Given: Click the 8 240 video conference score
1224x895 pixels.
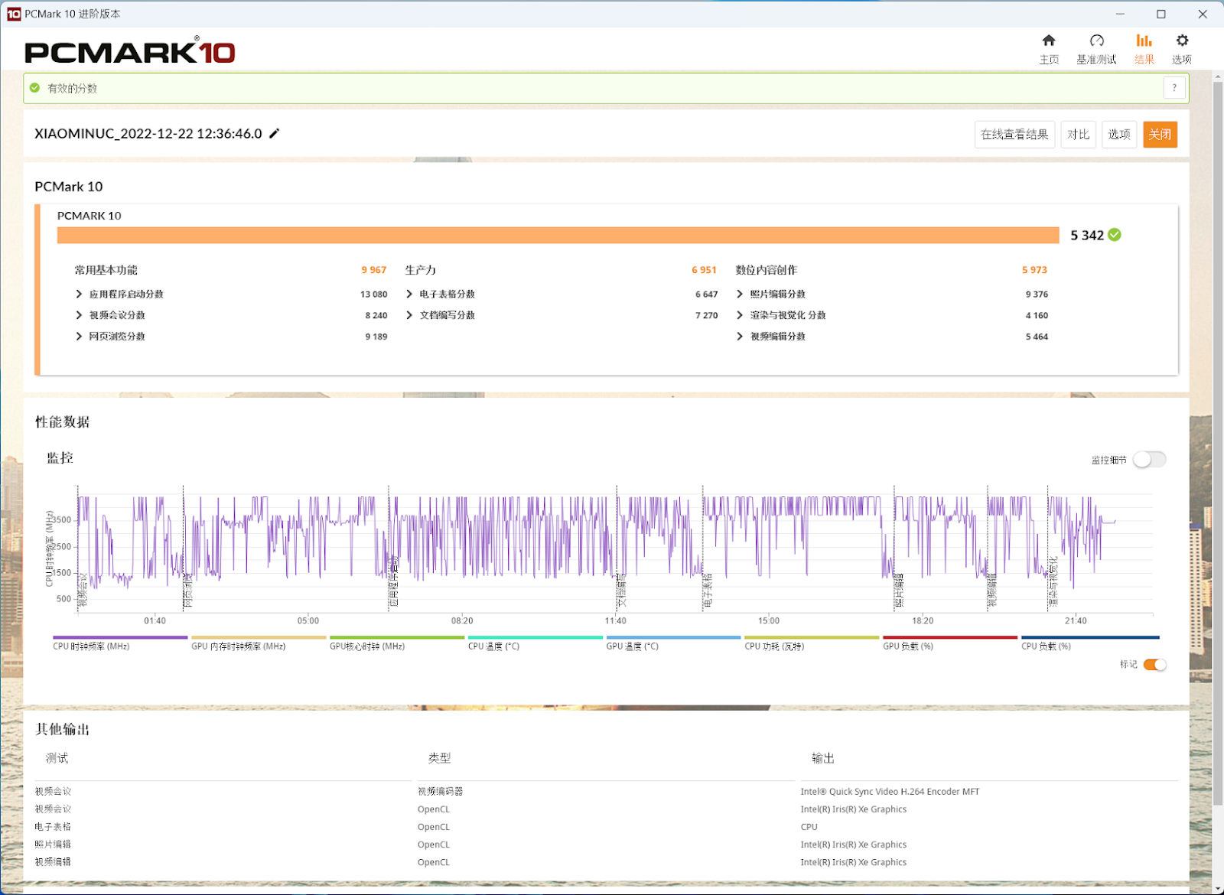Looking at the screenshot, I should click(376, 316).
